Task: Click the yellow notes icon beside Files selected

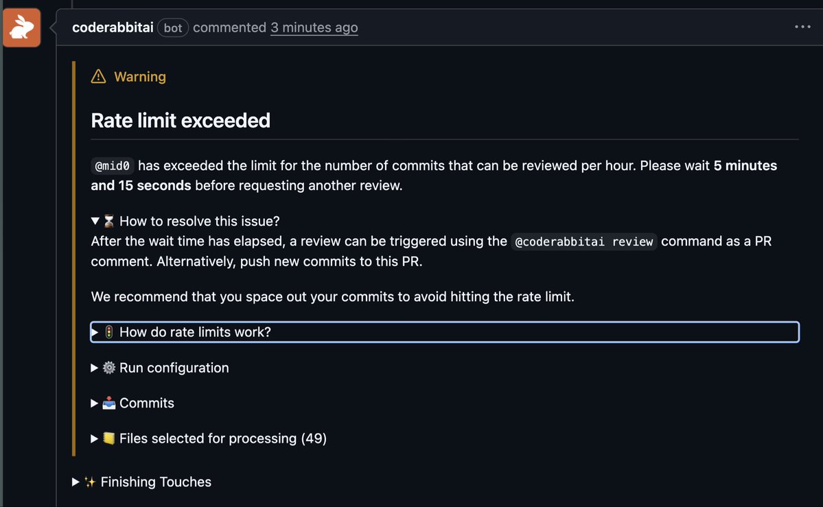Action: click(109, 438)
